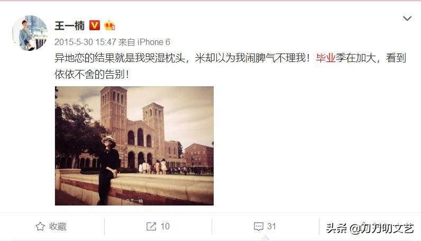Viewport: 421px width, 241px height.
Task: Click the 头条 watermark text
Action: 336,228
